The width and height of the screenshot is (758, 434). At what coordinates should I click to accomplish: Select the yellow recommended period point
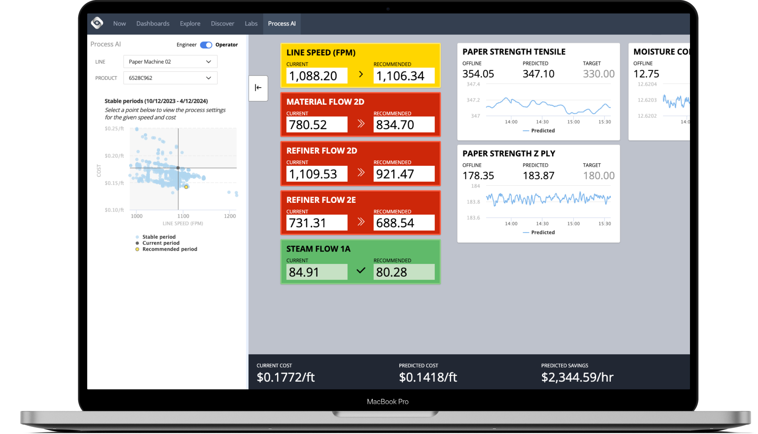pyautogui.click(x=186, y=187)
